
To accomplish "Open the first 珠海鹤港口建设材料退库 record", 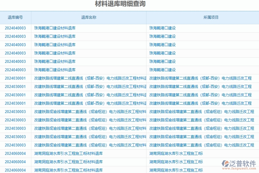I will (x=54, y=28).
